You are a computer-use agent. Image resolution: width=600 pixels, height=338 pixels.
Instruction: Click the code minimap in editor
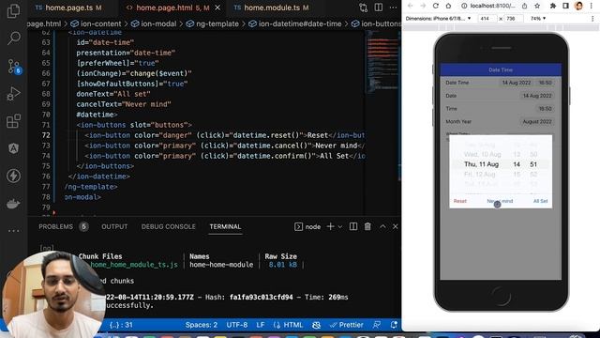[x=382, y=63]
